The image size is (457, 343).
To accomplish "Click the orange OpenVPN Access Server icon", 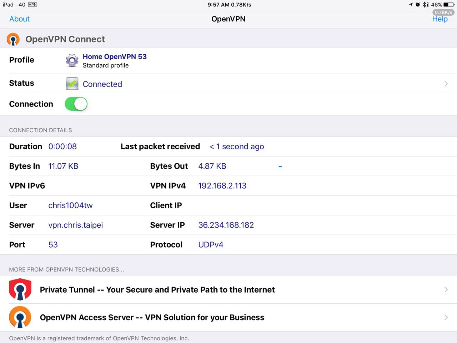I will (x=20, y=317).
